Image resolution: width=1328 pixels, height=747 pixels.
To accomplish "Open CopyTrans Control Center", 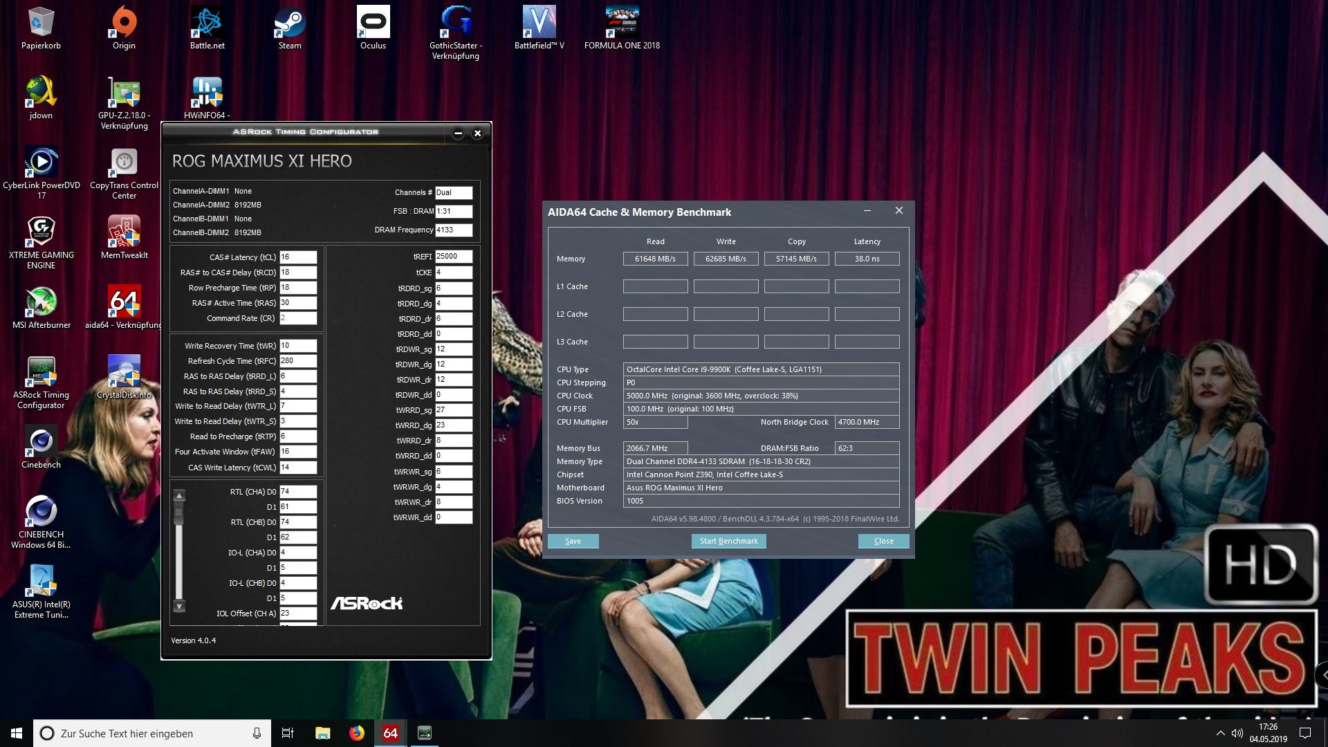I will tap(124, 172).
